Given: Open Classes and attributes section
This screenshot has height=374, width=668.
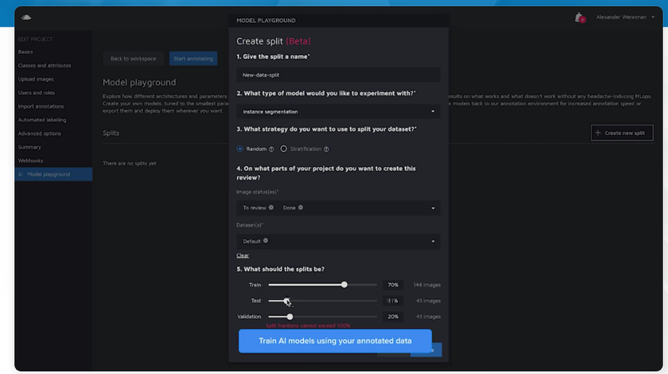Looking at the screenshot, I should [44, 65].
